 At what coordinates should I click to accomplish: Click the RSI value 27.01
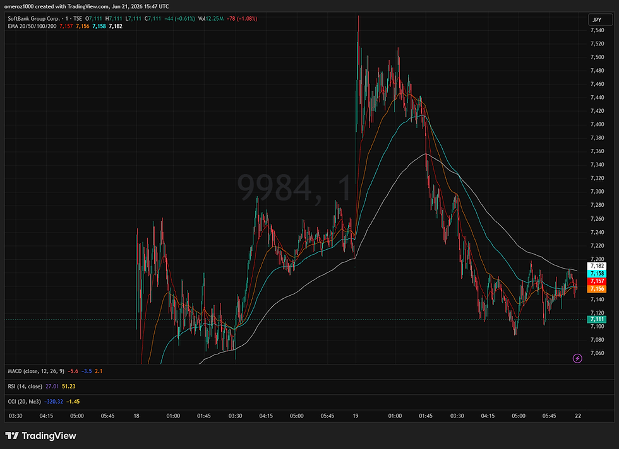click(x=52, y=387)
